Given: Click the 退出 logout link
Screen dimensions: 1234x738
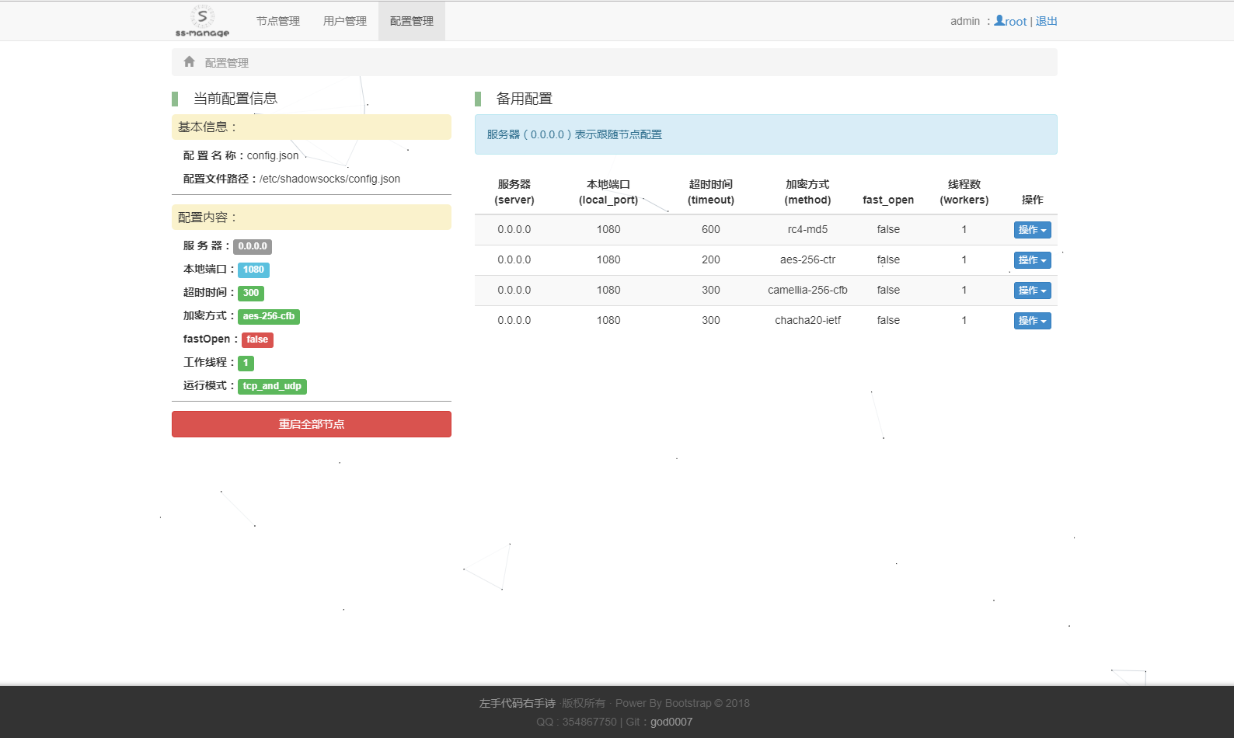Looking at the screenshot, I should click(1046, 21).
